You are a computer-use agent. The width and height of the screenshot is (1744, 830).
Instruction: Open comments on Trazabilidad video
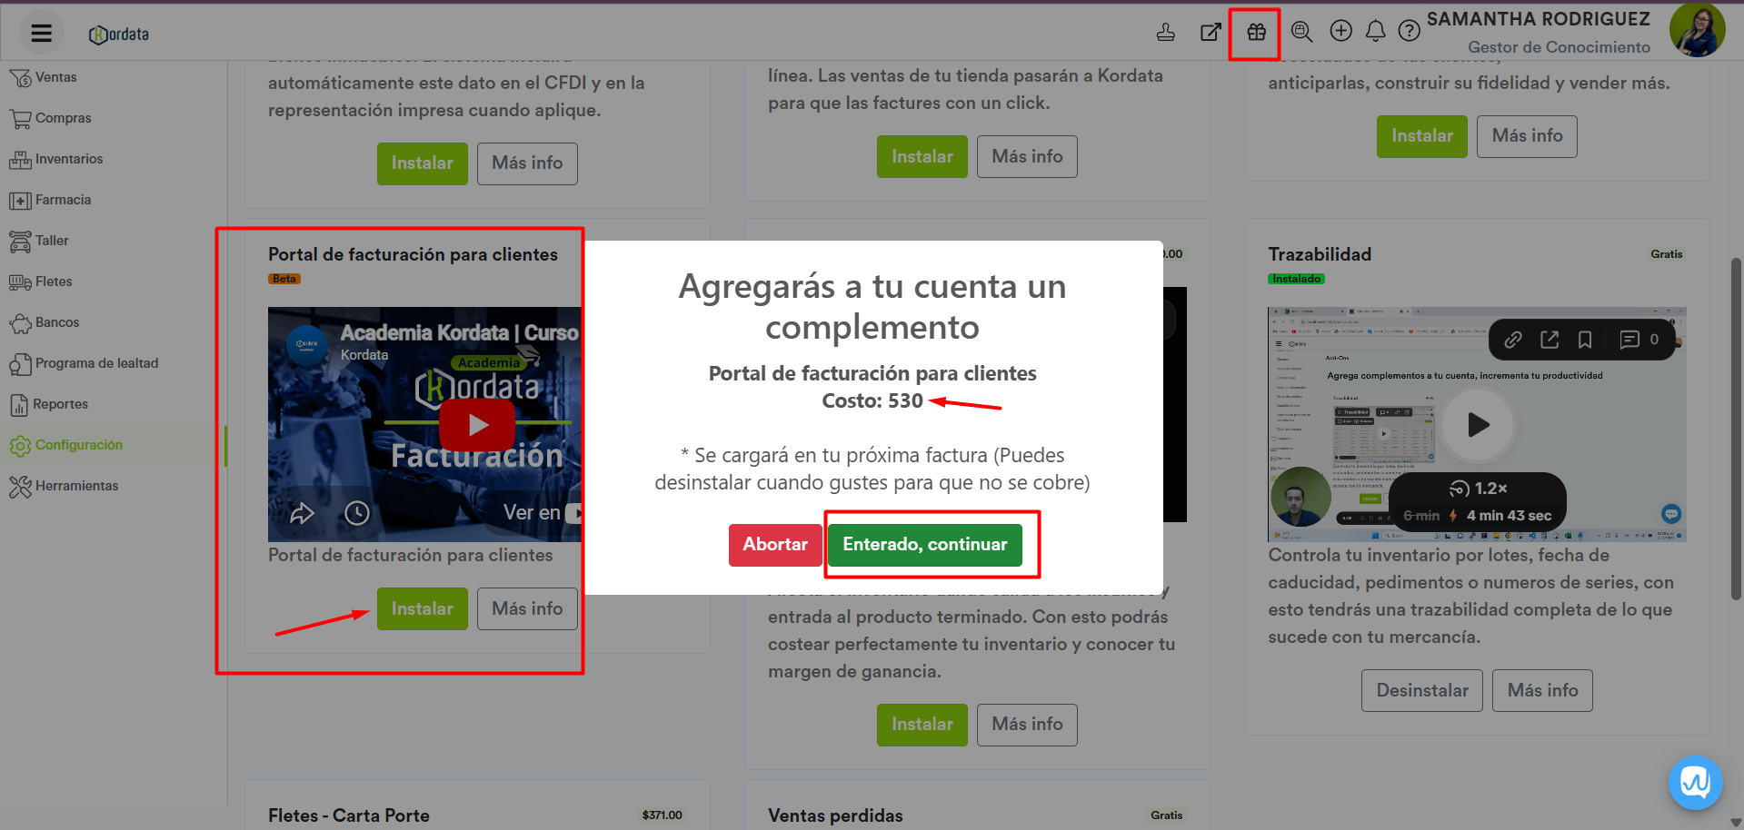[x=1639, y=340]
